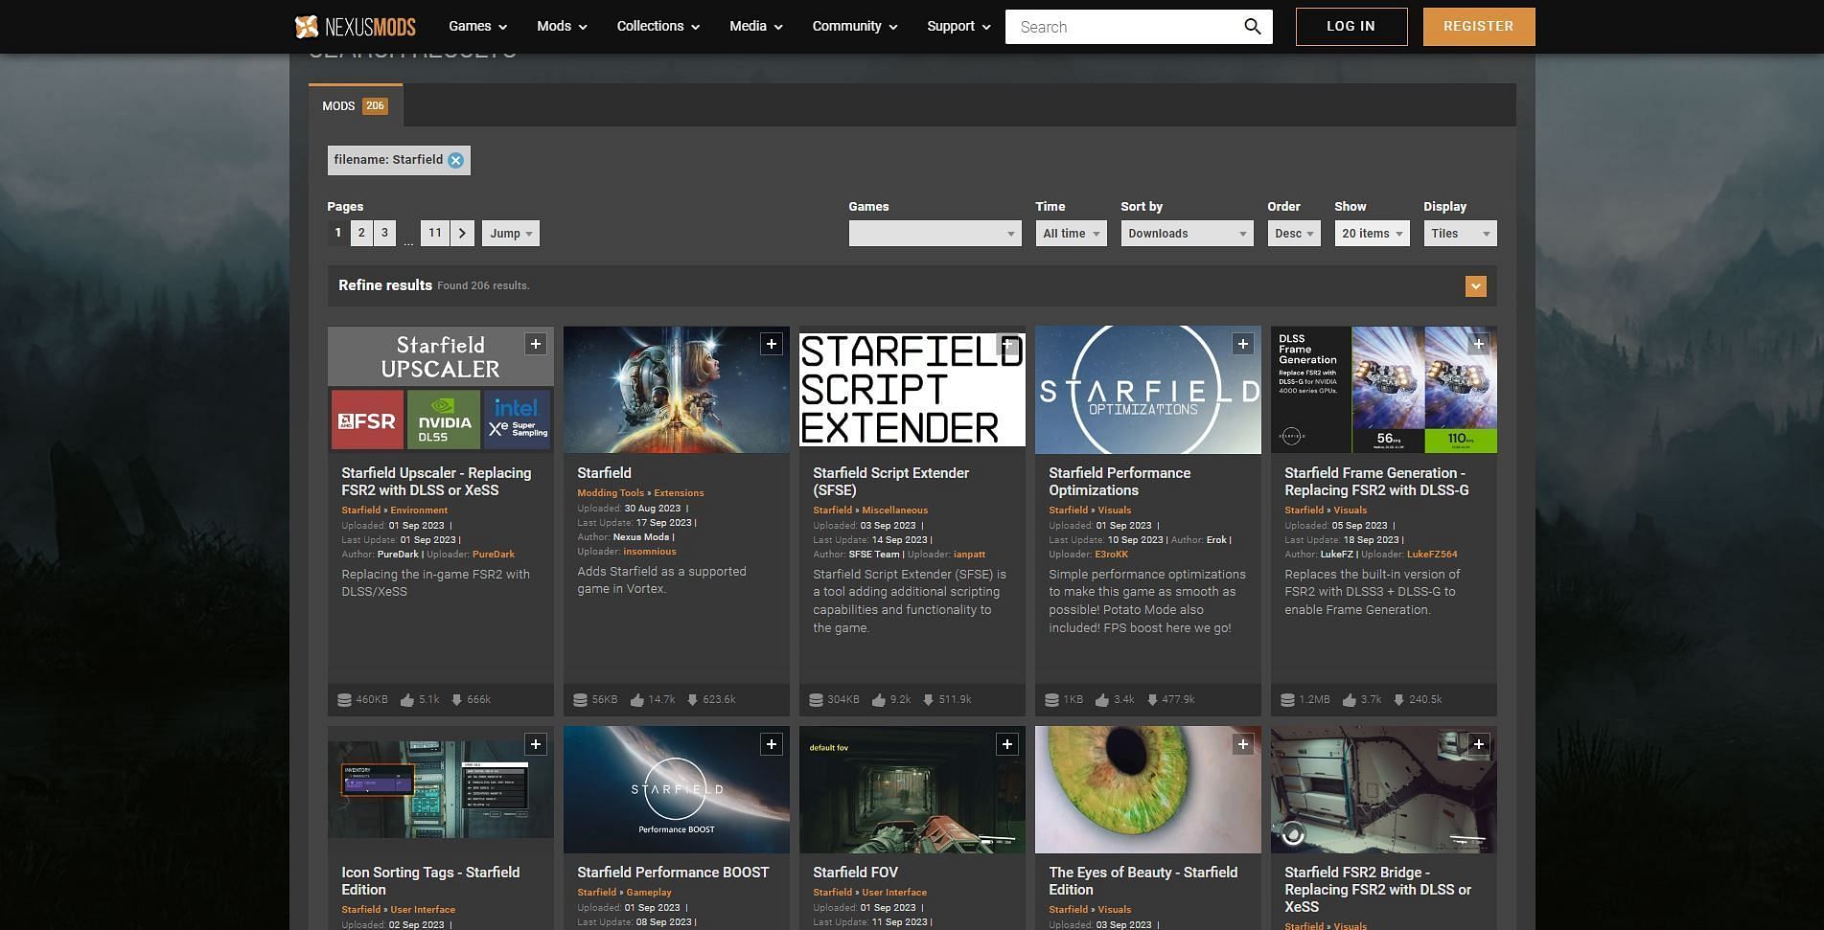Click plus icon on Starfield Frame Generation card
1824x930 pixels.
tap(1479, 344)
